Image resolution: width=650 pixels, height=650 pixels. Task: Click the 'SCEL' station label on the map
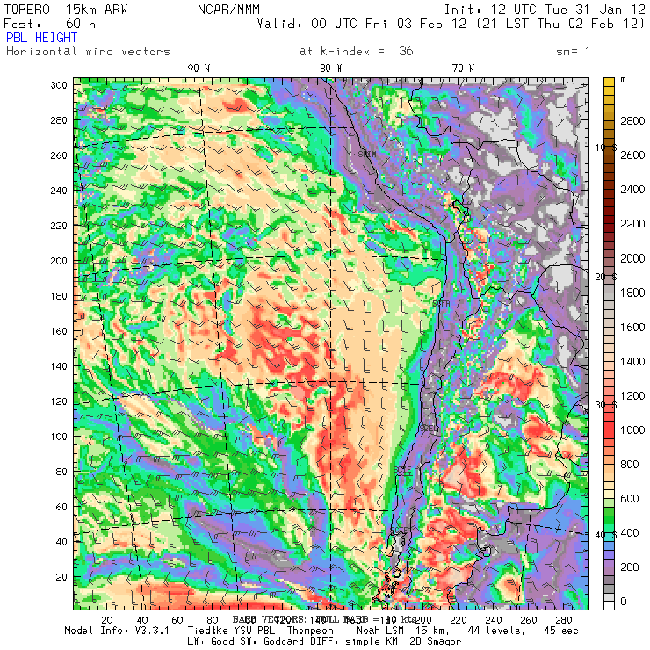429,428
